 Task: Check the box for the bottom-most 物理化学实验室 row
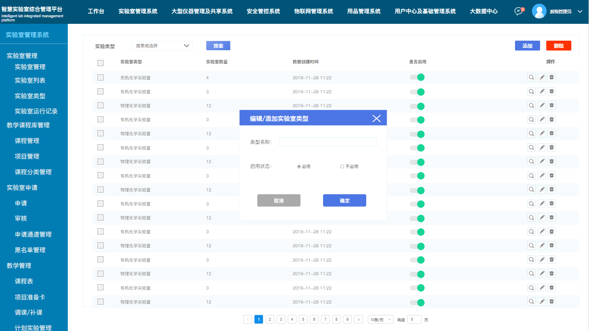pyautogui.click(x=100, y=301)
